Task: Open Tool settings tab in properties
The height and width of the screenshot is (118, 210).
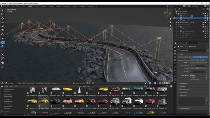Action: pyautogui.click(x=175, y=47)
